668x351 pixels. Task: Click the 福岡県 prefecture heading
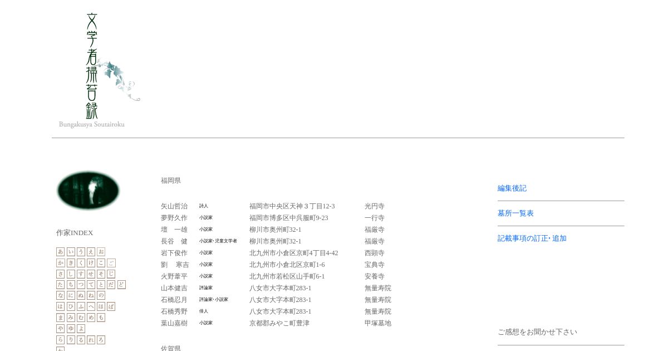tap(171, 181)
